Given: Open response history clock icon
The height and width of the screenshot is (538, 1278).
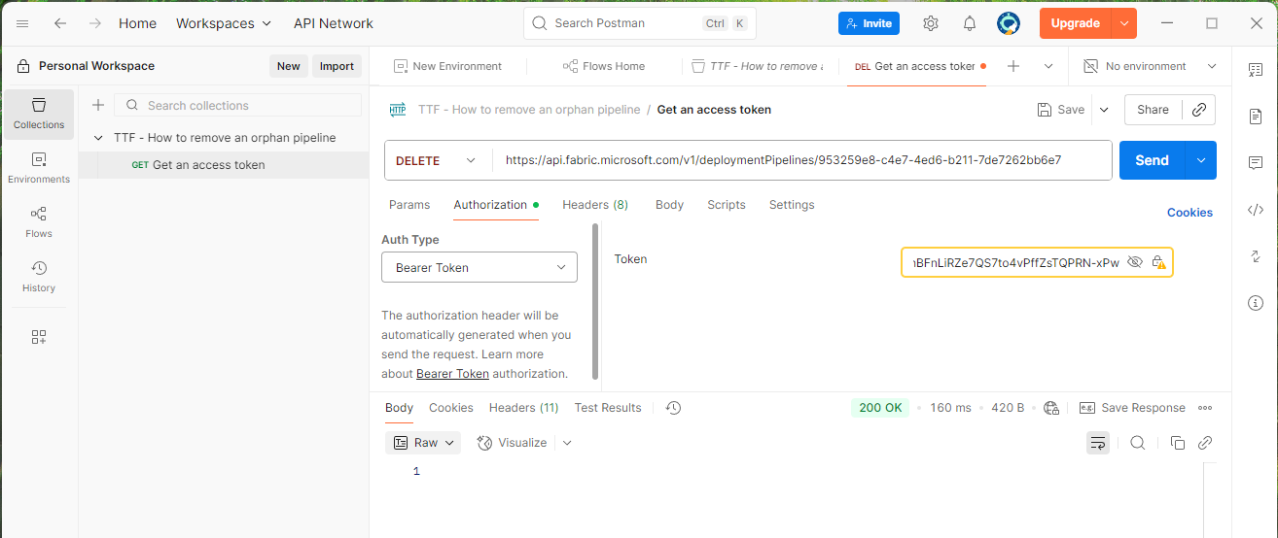Looking at the screenshot, I should click(x=673, y=408).
